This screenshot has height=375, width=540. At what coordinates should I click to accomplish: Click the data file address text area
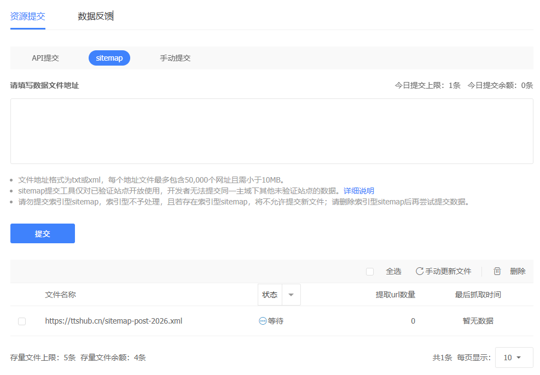pos(271,131)
